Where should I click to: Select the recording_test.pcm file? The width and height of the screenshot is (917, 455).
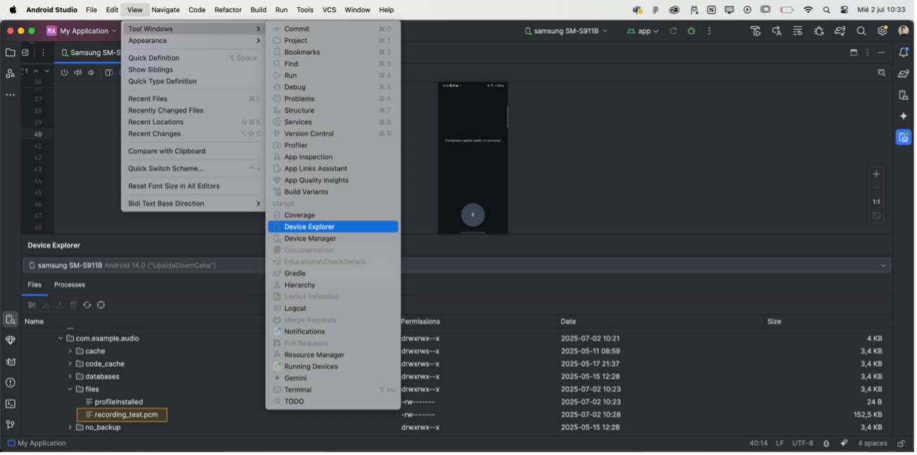[122, 415]
